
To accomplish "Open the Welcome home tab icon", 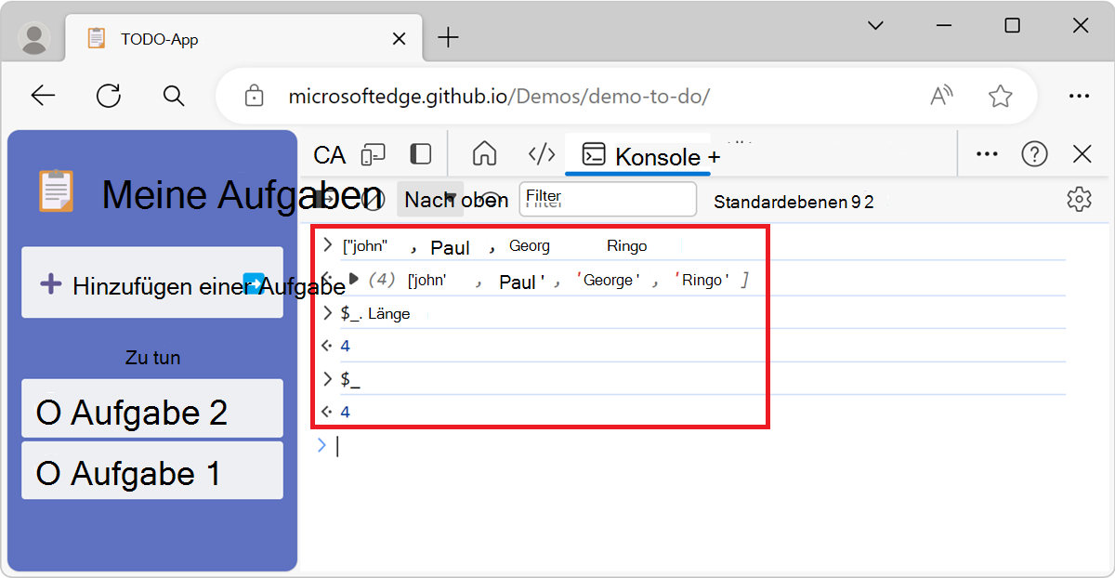I will 484,154.
